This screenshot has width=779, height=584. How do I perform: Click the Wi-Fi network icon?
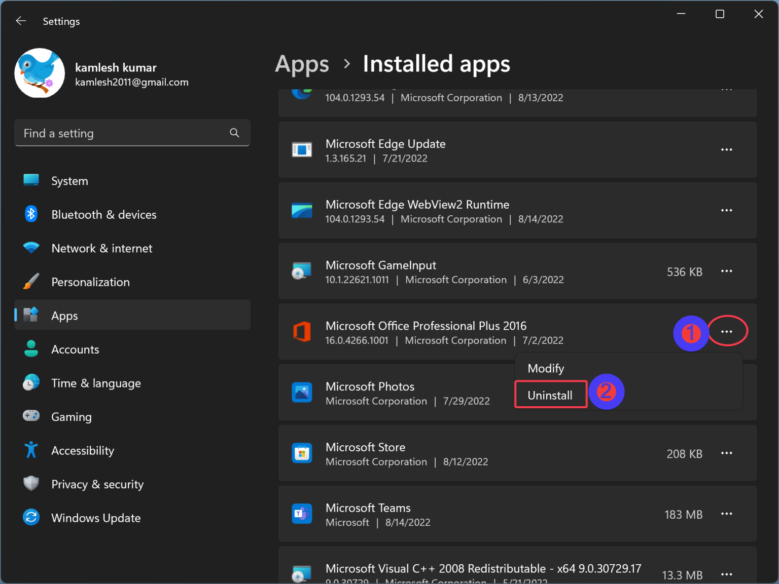coord(31,248)
